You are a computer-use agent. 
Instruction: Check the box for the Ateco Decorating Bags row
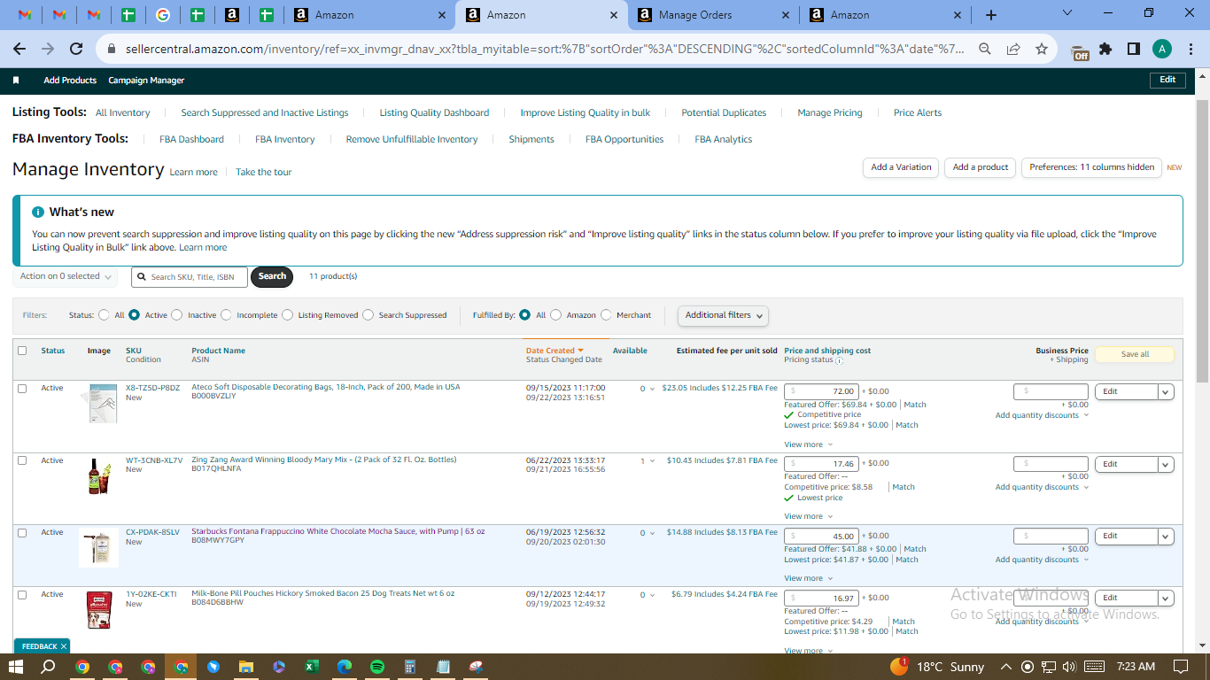click(x=22, y=388)
